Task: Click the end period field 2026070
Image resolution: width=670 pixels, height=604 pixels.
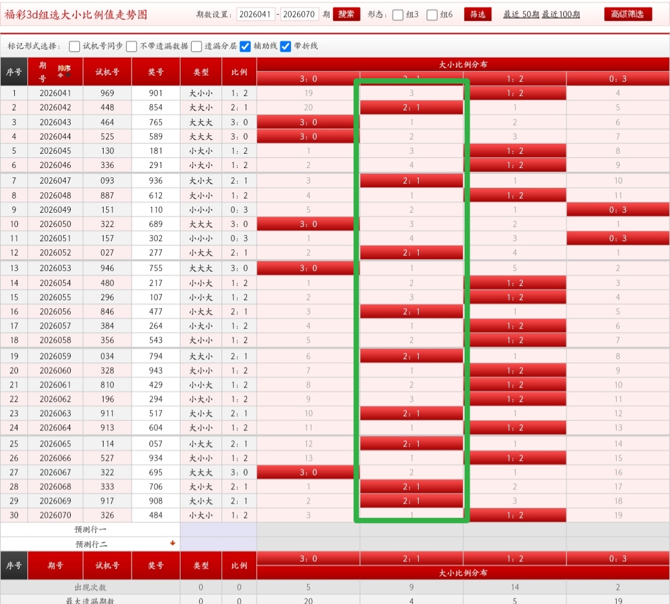Action: (x=300, y=14)
